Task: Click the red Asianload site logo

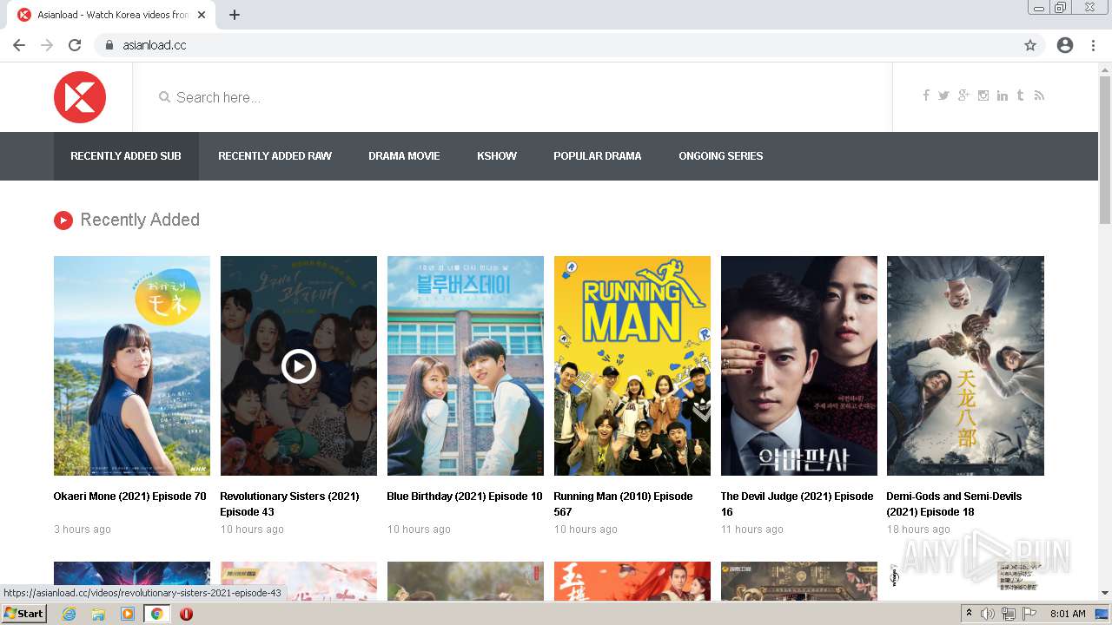Action: tap(80, 97)
